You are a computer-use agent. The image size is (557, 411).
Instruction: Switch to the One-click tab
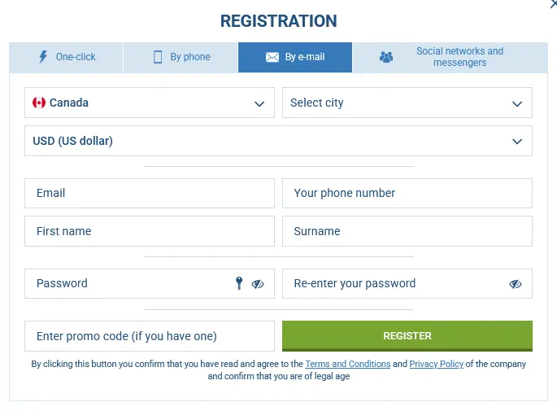(x=67, y=57)
